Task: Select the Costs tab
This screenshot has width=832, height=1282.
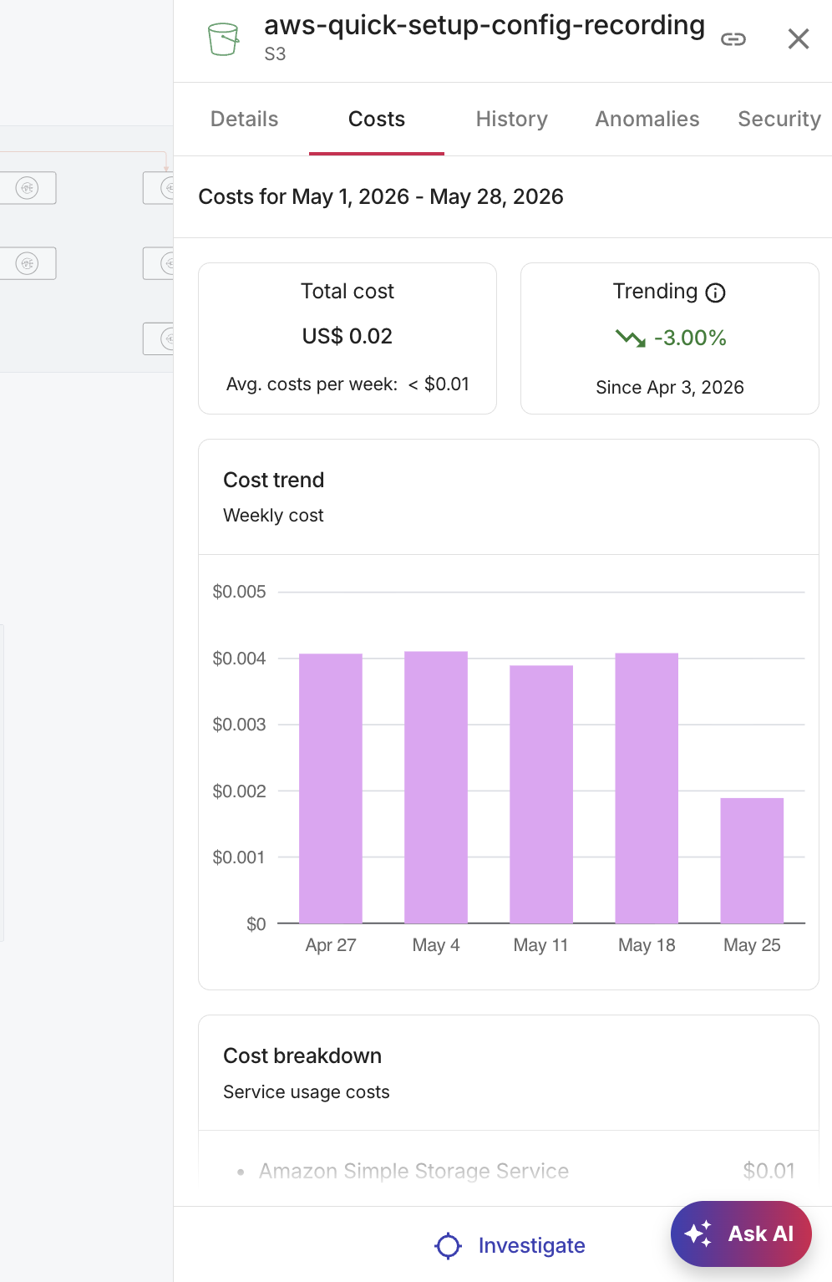Action: [x=377, y=119]
